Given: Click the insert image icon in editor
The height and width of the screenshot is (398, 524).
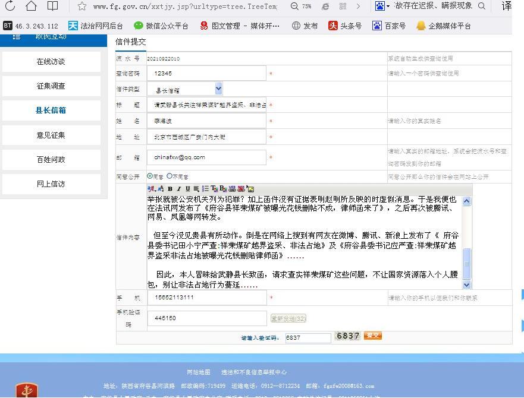Looking at the screenshot, I should pyautogui.click(x=250, y=189).
